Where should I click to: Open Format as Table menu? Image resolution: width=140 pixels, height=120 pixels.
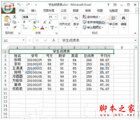pos(95,22)
